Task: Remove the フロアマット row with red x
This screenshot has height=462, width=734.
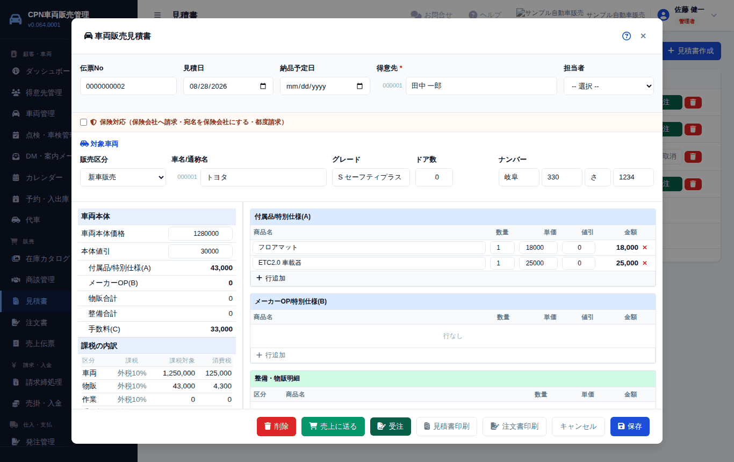Action: [645, 248]
